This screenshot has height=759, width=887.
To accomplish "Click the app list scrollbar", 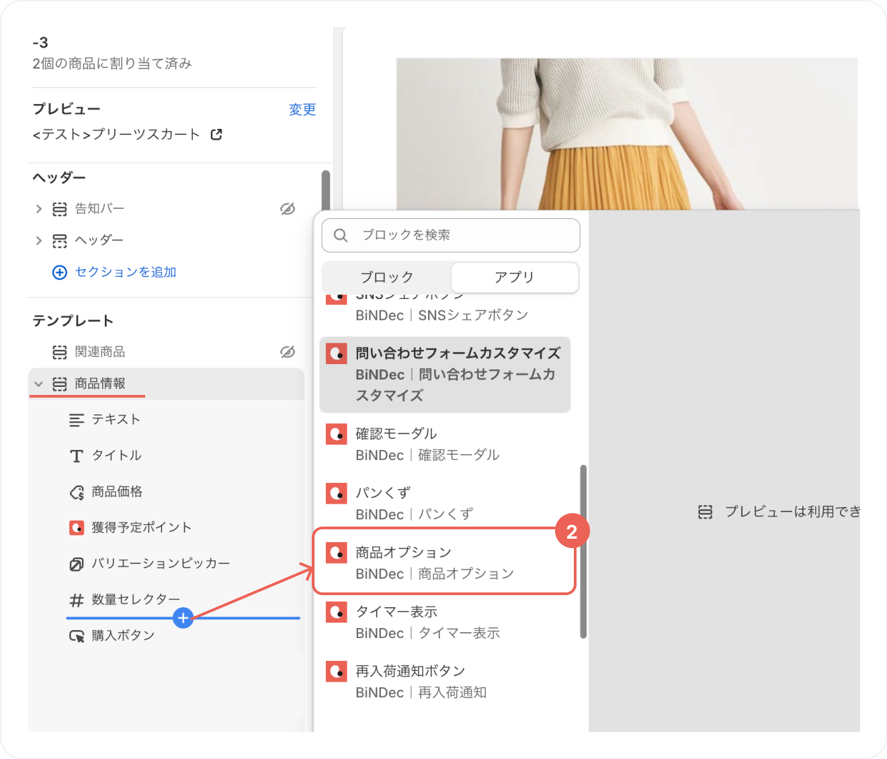I will pos(583,551).
